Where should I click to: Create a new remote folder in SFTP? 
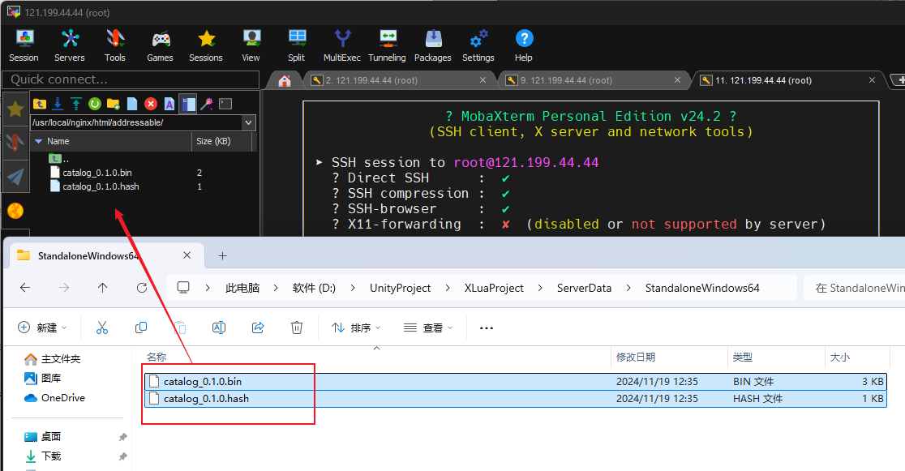[114, 104]
